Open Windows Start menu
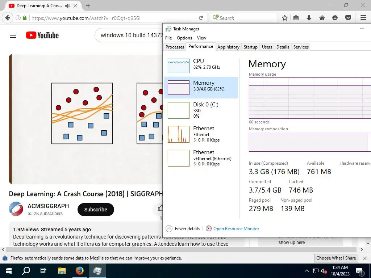The height and width of the screenshot is (278, 371). coord(9,271)
